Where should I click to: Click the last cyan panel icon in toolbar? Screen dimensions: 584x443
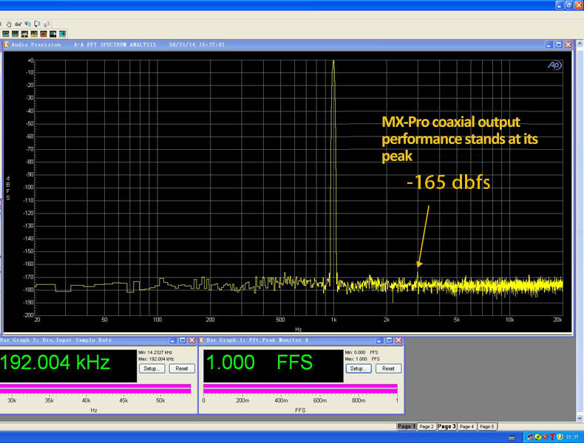[63, 33]
